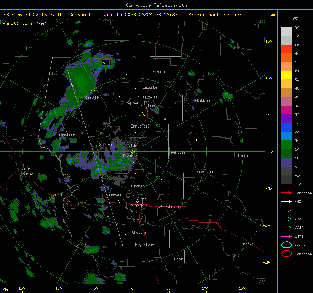The height and width of the screenshot is (293, 313).
Task: Click the yellow diamond marker beside RockyMH
Action: point(93,91)
